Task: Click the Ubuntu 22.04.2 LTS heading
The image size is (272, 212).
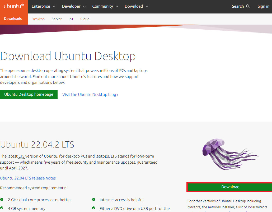Action: click(37, 144)
